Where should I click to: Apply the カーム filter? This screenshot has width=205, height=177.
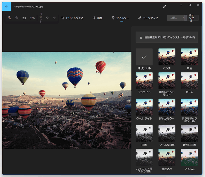click(x=189, y=81)
